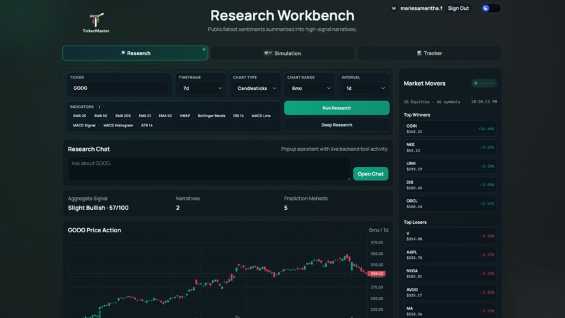Click the Narratives count 2
Viewport: 565px width, 318px height.
pyautogui.click(x=177, y=208)
